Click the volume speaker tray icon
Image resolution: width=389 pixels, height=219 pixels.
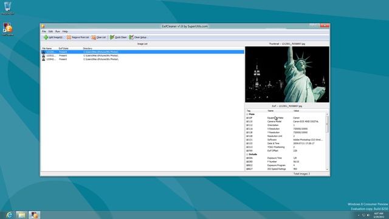[368, 215]
